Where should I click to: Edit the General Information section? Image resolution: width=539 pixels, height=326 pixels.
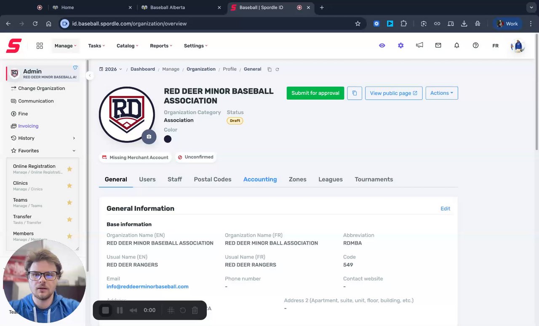445,209
